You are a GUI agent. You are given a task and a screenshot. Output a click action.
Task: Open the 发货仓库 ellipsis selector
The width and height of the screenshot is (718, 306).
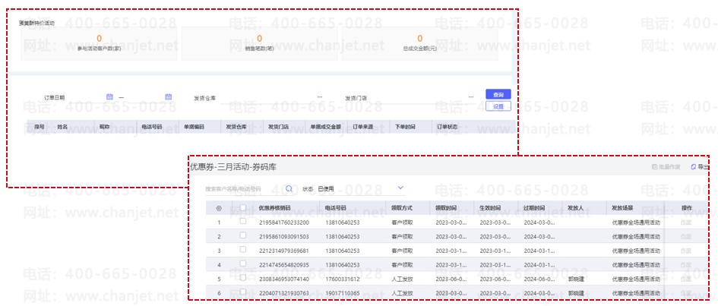coord(320,97)
